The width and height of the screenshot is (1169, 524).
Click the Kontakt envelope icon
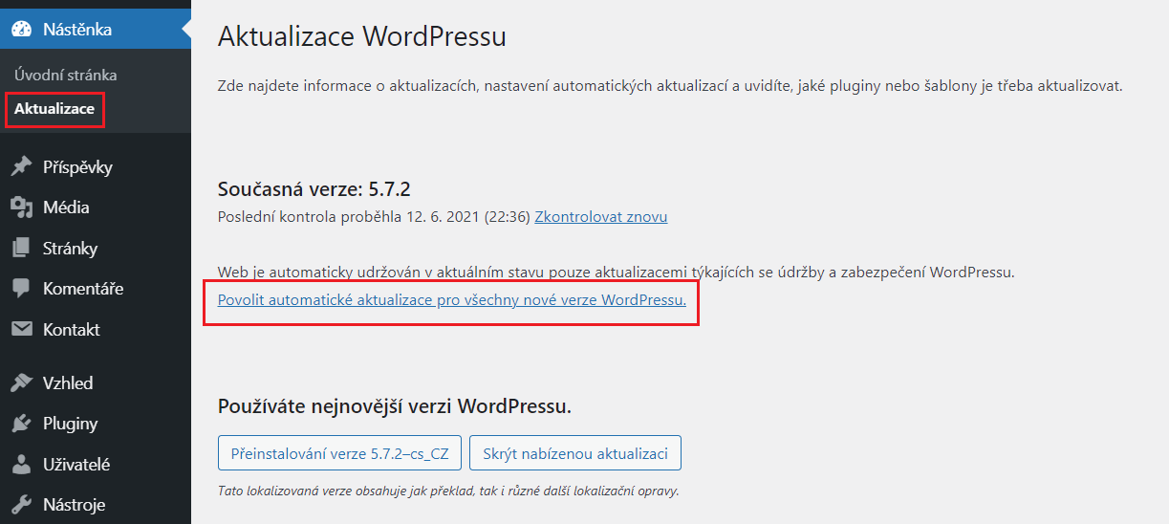[21, 330]
